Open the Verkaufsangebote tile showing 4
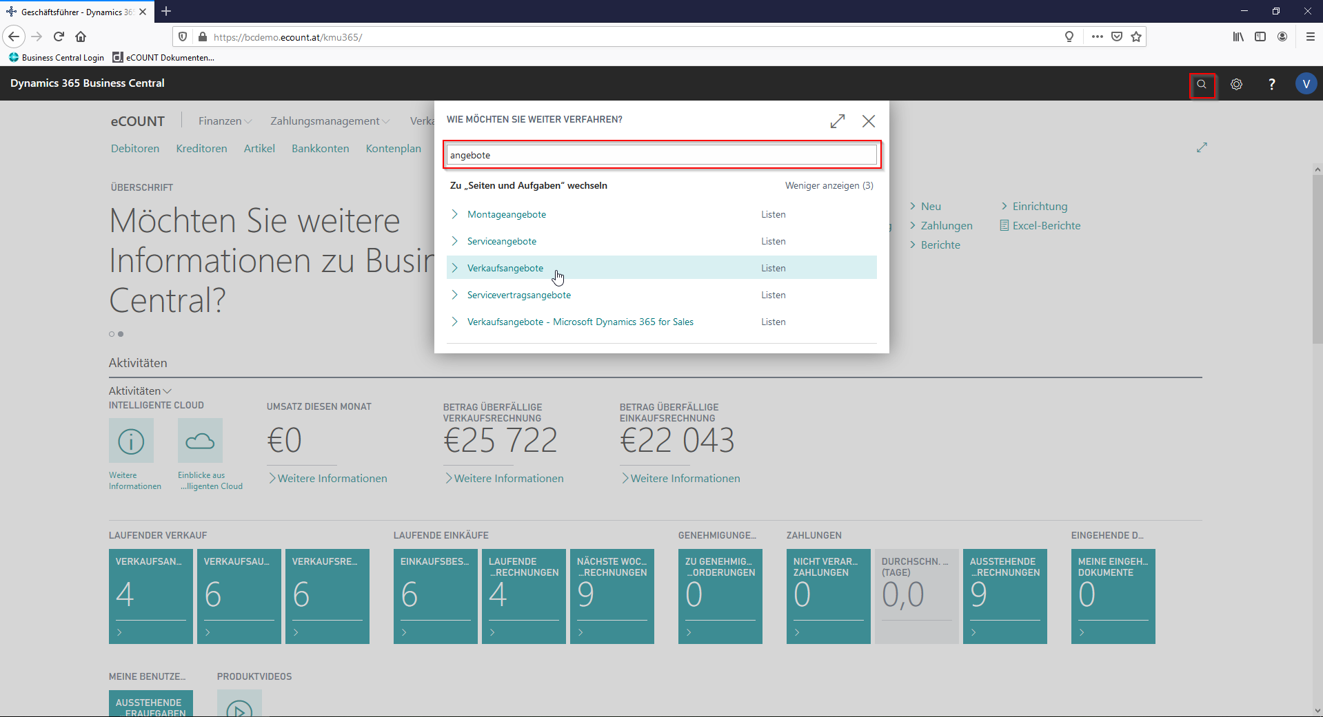This screenshot has width=1323, height=717. tap(151, 596)
